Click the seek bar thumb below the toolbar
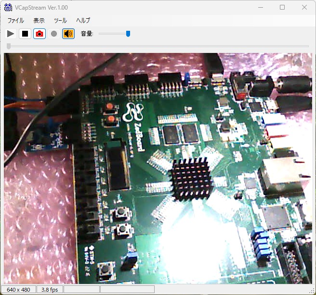The width and height of the screenshot is (316, 295). pyautogui.click(x=9, y=46)
